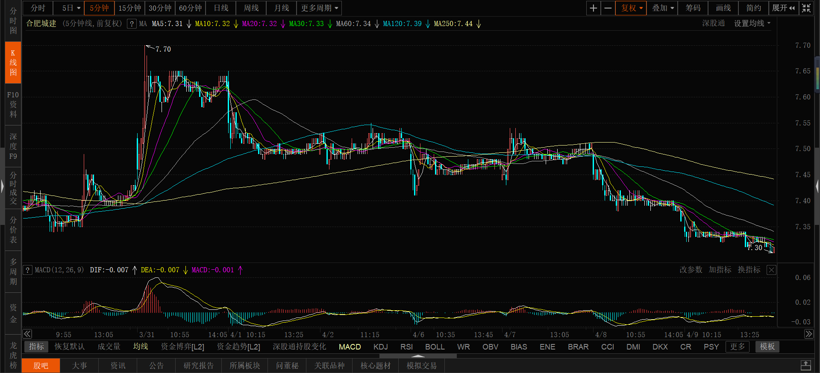The height and width of the screenshot is (373, 820).
Task: Open 模拟交易 bottom tab
Action: coord(422,366)
